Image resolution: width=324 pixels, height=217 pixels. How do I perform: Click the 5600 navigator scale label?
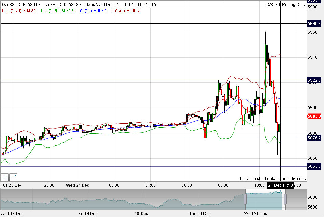[312, 207]
